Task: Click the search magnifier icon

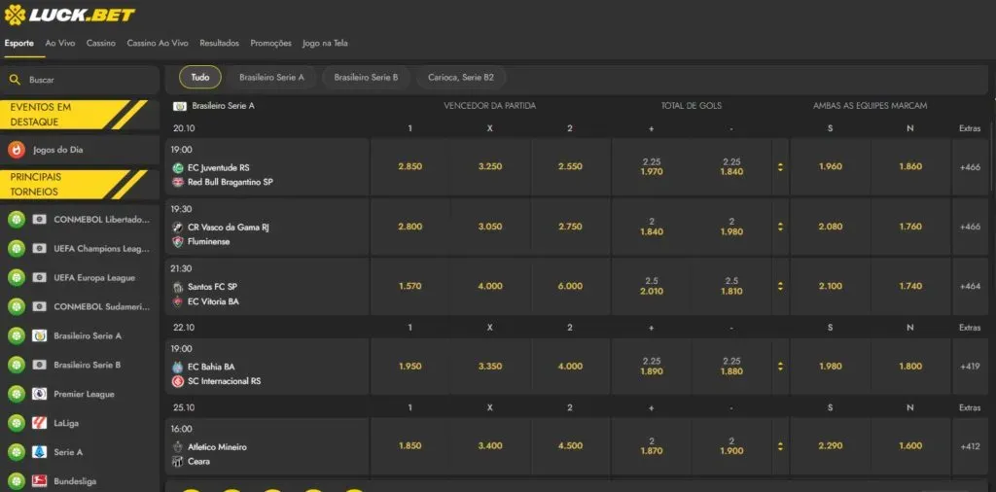Action: (15, 80)
